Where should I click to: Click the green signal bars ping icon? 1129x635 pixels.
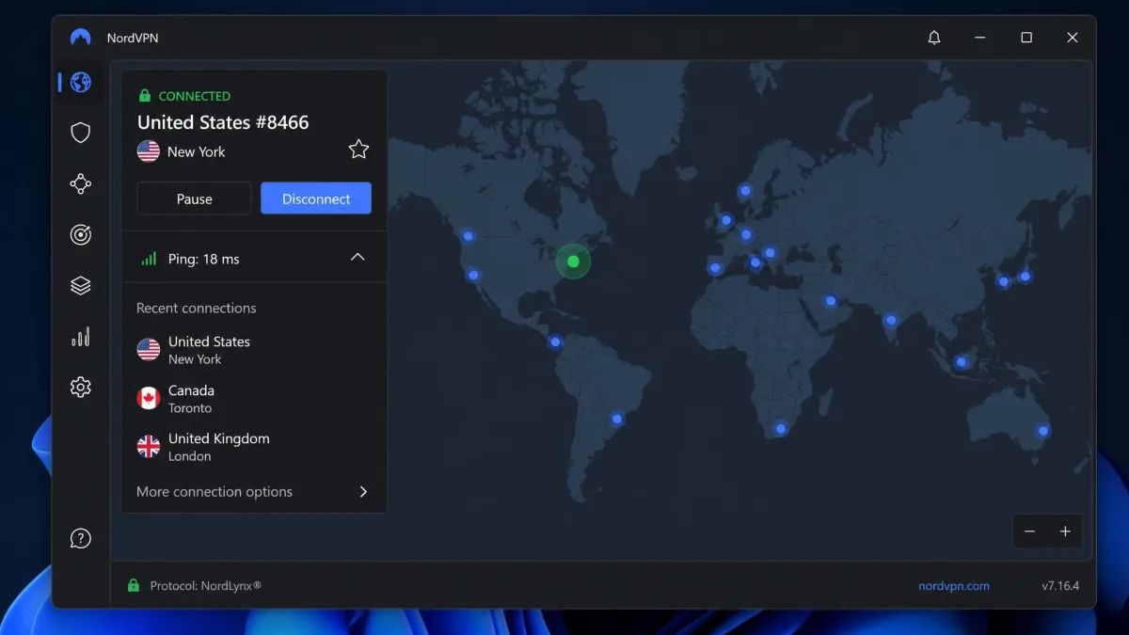tap(149, 259)
